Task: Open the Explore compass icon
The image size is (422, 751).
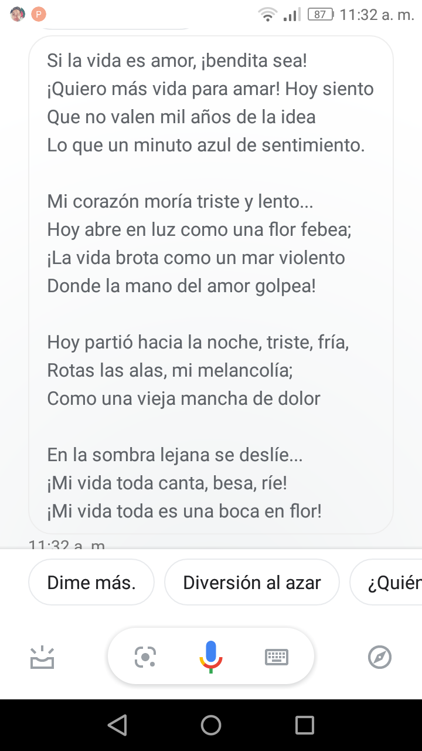Action: pos(379,656)
